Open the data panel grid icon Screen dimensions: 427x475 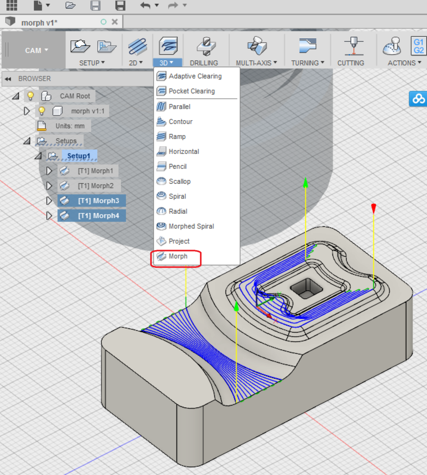point(11,6)
